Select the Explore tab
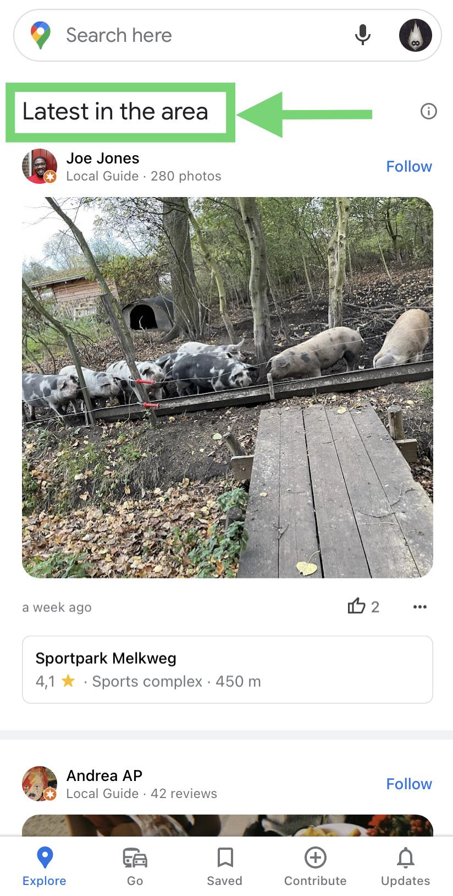This screenshot has height=896, width=453. 45,866
